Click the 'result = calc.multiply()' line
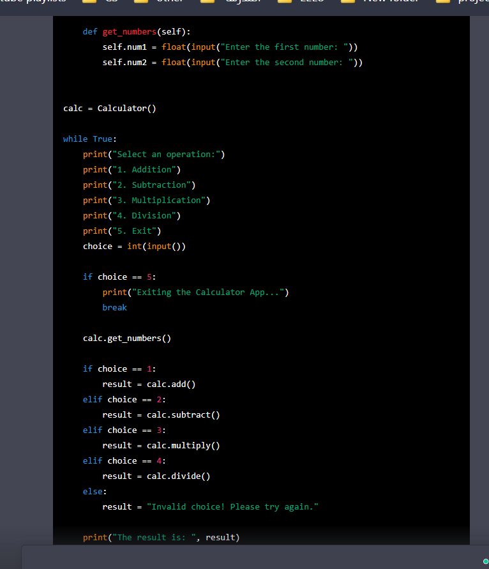Viewport: 489px width, 569px height. (x=161, y=446)
